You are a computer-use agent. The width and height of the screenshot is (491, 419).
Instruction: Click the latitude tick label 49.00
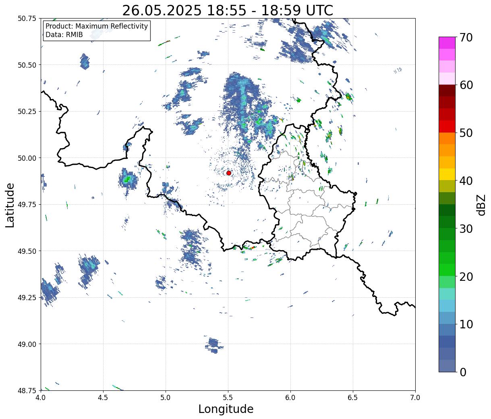pyautogui.click(x=27, y=344)
